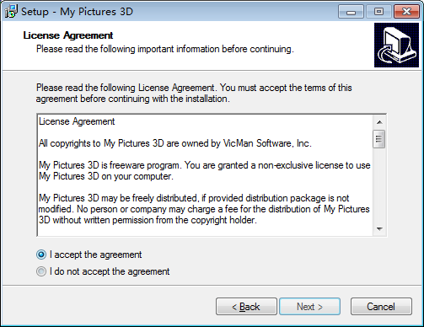This screenshot has width=424, height=327.
Task: Click the setup installer icon in title bar
Action: point(11,12)
